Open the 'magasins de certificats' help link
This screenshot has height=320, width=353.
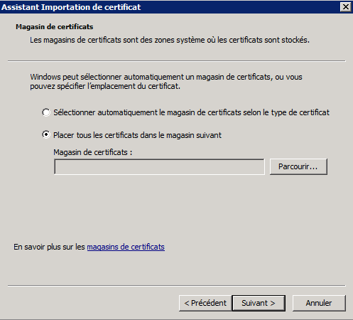tap(126, 247)
